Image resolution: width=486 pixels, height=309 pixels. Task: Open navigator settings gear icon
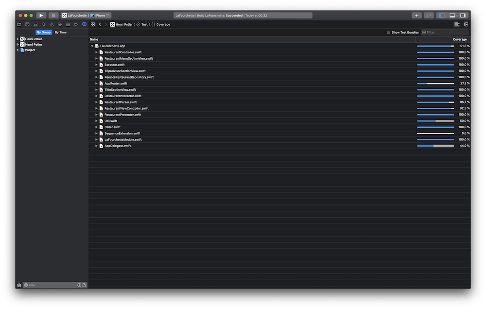[x=19, y=285]
